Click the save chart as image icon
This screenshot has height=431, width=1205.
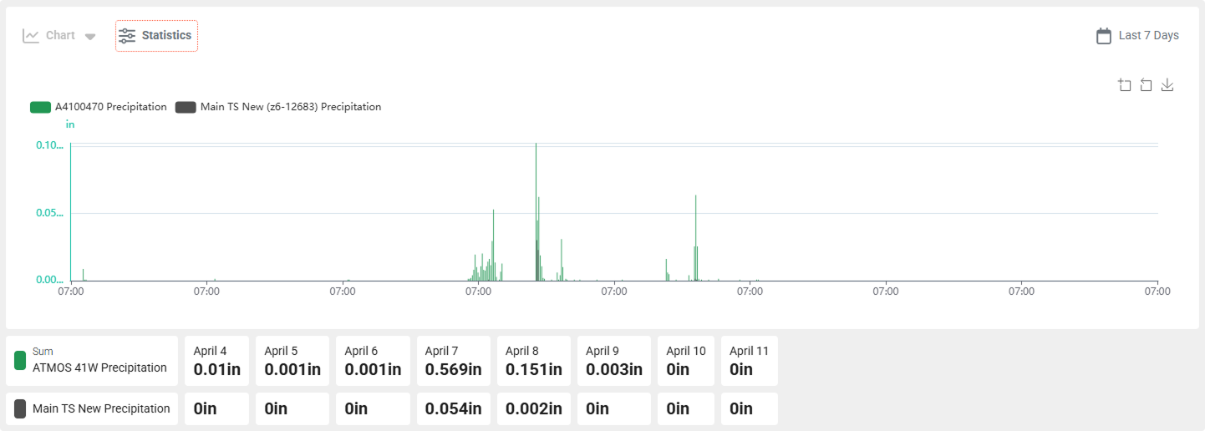click(x=1168, y=85)
